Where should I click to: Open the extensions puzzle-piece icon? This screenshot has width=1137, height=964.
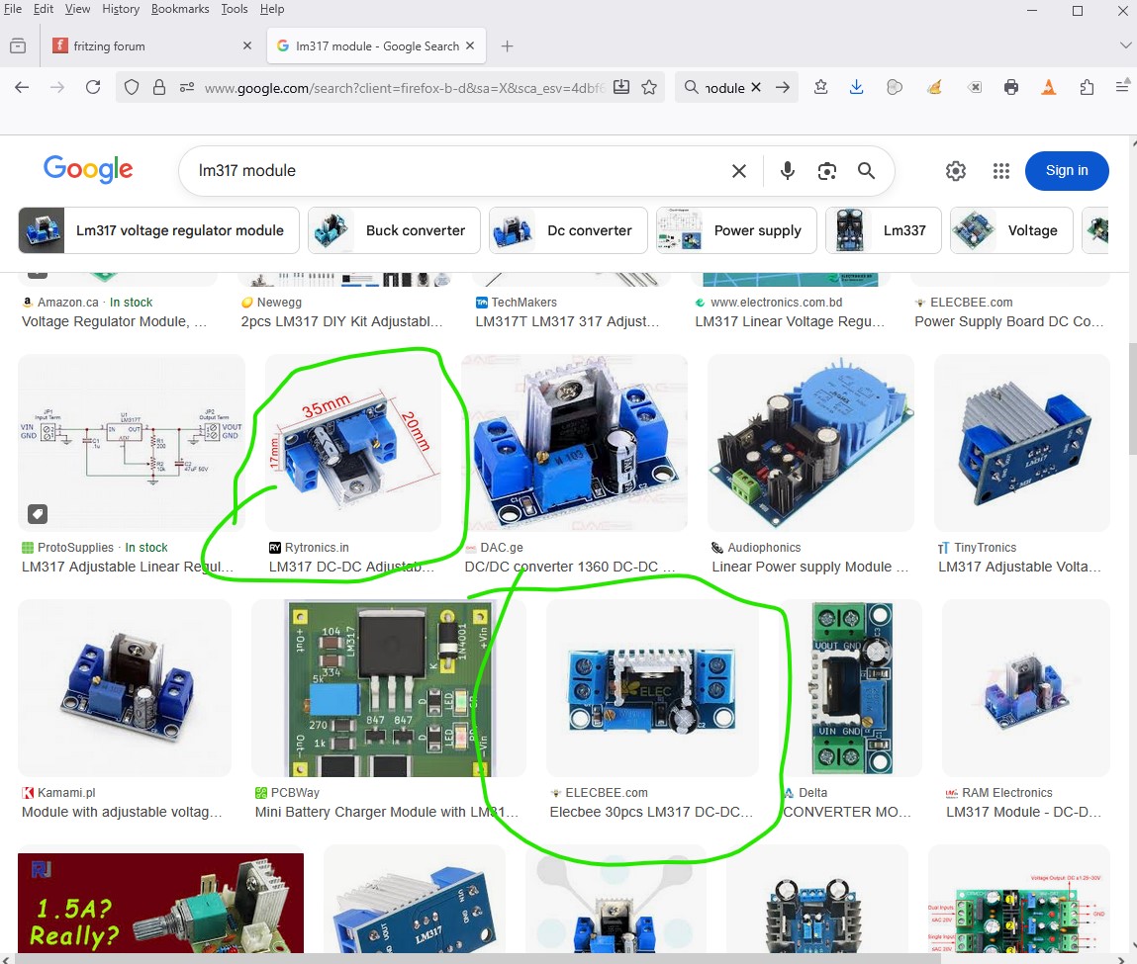tap(1087, 87)
